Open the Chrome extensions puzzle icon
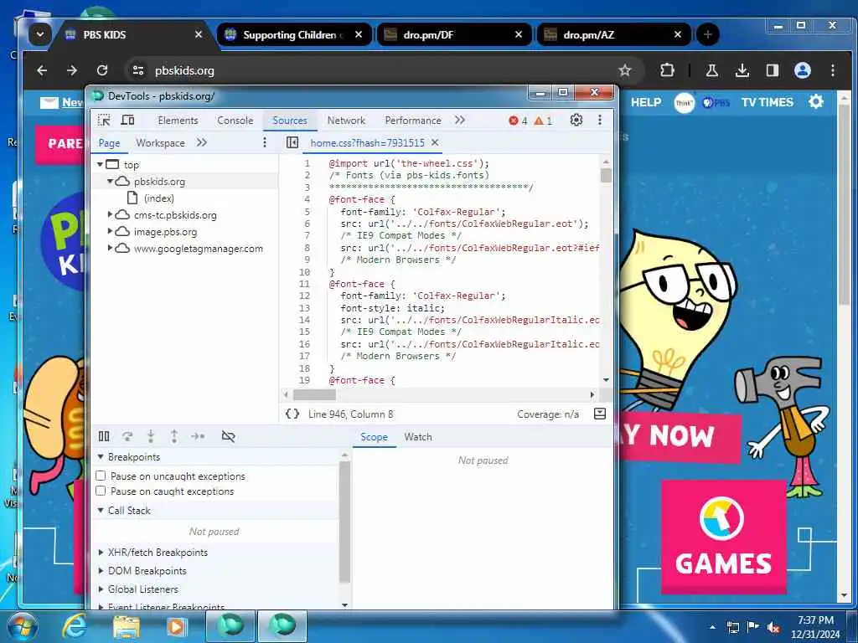Viewport: 858px width, 643px height. 667,70
